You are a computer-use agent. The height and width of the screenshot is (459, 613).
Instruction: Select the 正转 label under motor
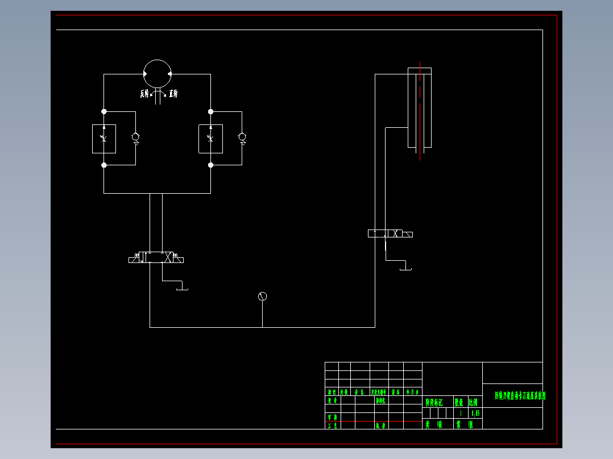click(x=173, y=94)
